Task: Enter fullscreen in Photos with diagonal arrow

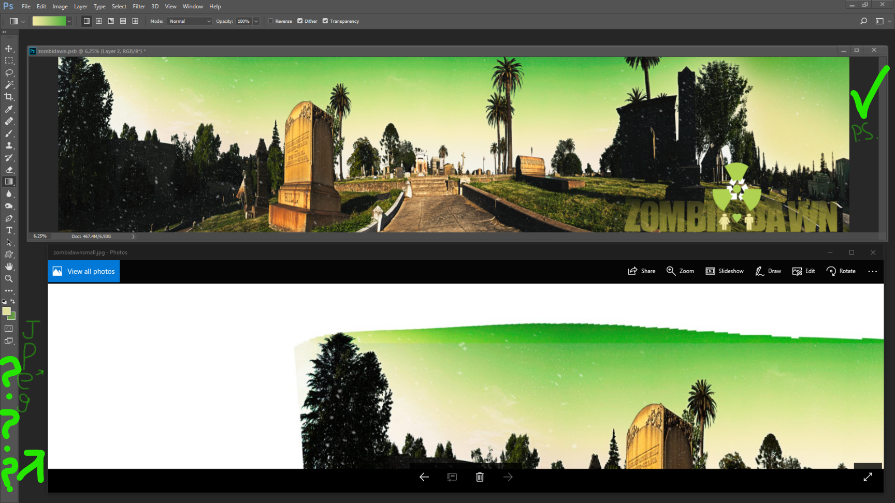Action: coord(868,477)
